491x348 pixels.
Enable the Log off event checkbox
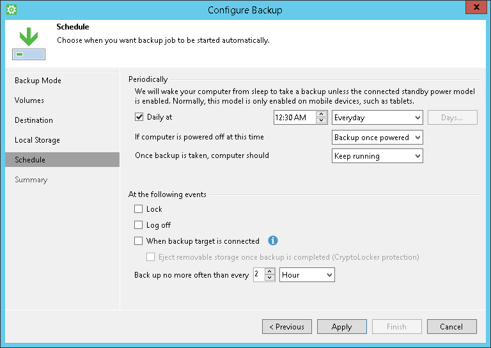coord(139,225)
